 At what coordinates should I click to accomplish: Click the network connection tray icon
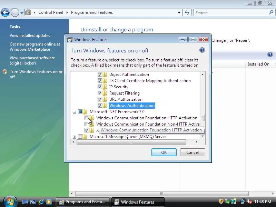(x=243, y=201)
